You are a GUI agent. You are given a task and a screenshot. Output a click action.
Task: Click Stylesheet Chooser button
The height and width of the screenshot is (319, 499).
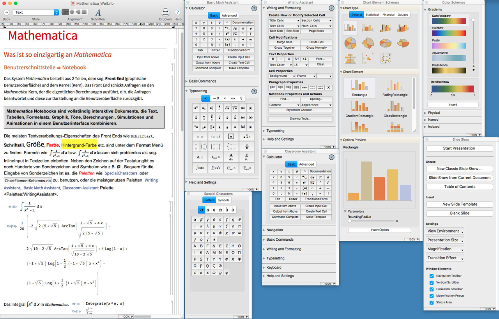300,110
